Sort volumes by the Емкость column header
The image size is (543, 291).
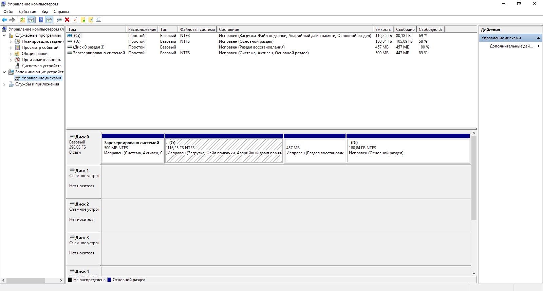pos(383,30)
